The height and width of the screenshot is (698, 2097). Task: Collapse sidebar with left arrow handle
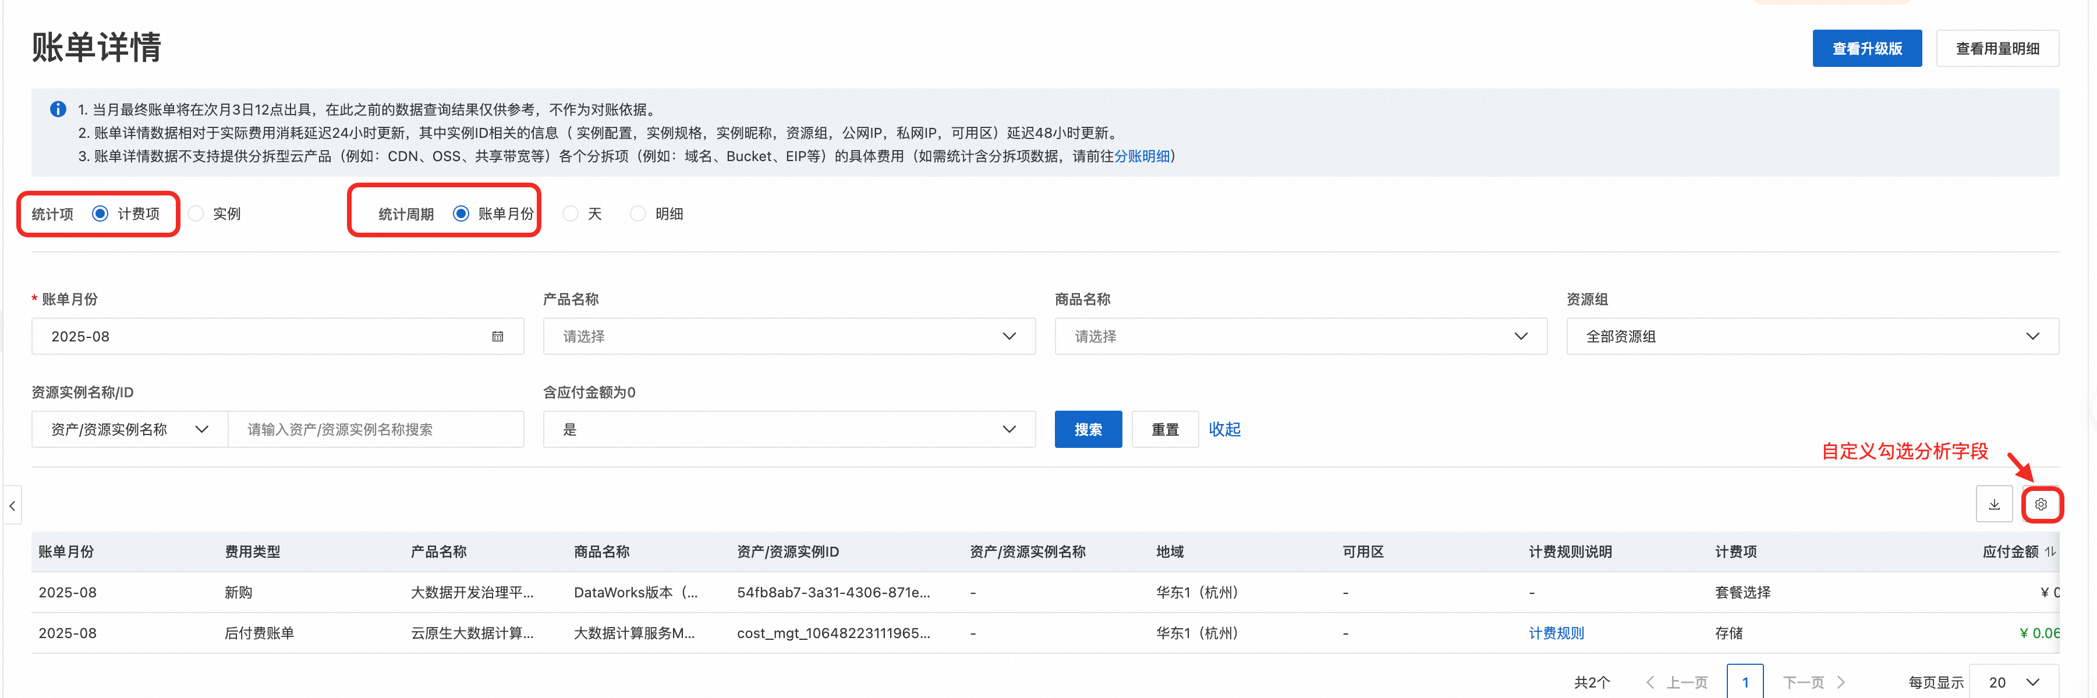coord(12,506)
